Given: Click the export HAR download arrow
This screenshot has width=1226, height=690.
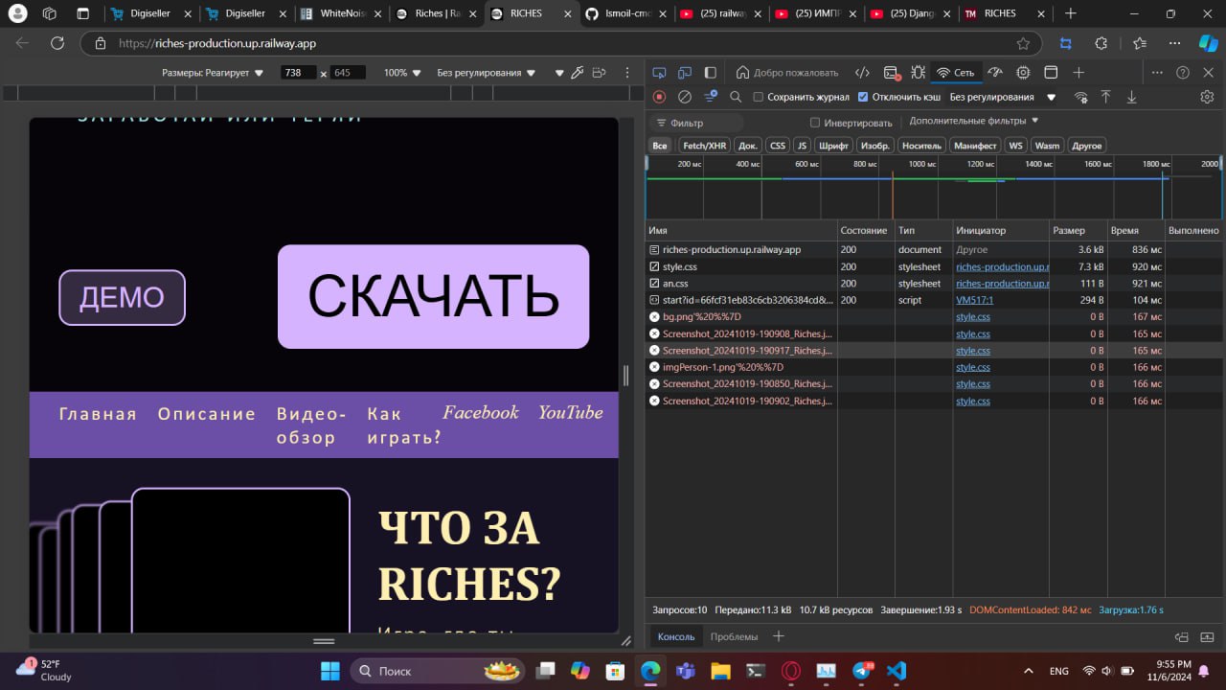Looking at the screenshot, I should [1131, 97].
